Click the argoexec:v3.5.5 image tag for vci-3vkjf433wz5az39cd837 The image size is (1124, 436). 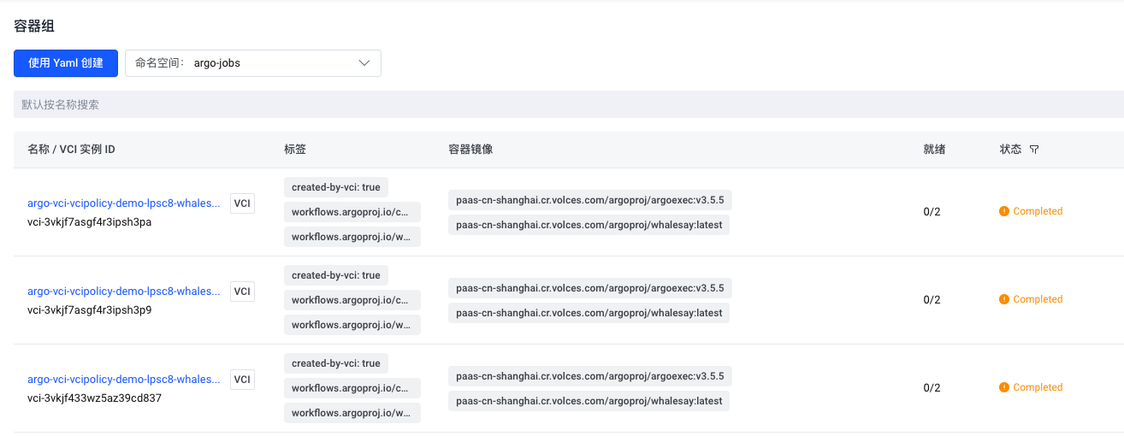point(589,376)
